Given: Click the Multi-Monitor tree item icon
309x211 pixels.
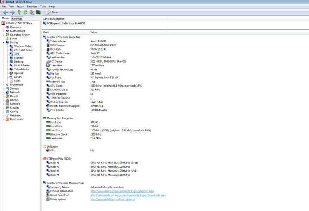Looking at the screenshot, I should click(x=12, y=66).
